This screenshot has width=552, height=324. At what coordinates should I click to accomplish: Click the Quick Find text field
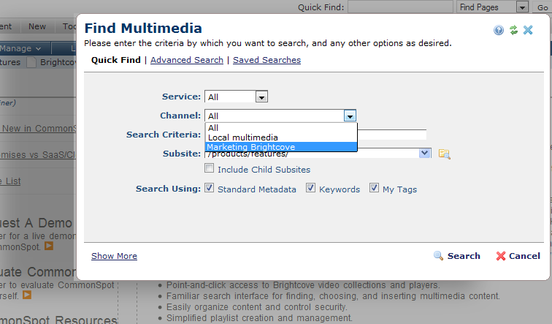[x=400, y=7]
